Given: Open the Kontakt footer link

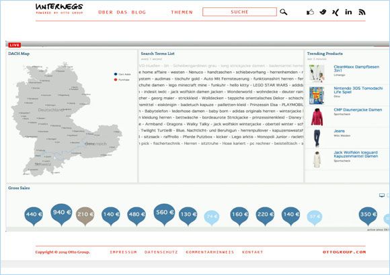Looking at the screenshot, I should coord(252,252).
